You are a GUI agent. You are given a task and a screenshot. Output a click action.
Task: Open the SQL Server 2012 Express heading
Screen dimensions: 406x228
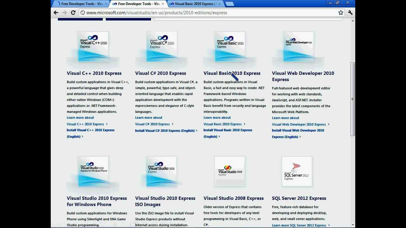(299, 198)
